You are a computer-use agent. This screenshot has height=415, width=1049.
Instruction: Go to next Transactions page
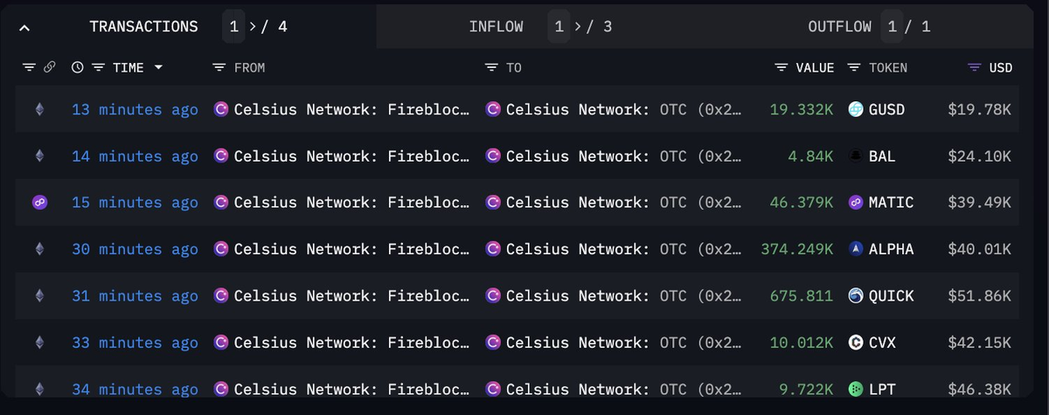(254, 26)
